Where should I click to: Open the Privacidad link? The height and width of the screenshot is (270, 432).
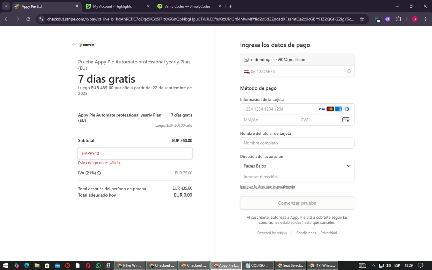point(329,233)
